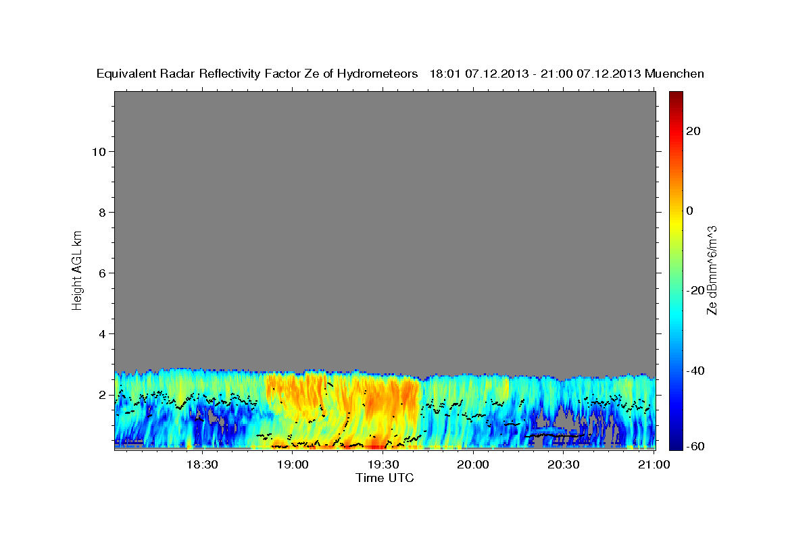Click the 'Height AGL km' axis label
Viewport: 811px width, 540px height.
[78, 269]
